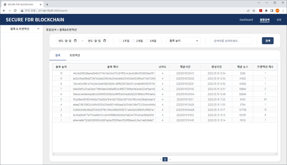Image resolution: width=287 pixels, height=165 pixels.
Task: Open the Dashboard menu item
Action: [x=246, y=20]
